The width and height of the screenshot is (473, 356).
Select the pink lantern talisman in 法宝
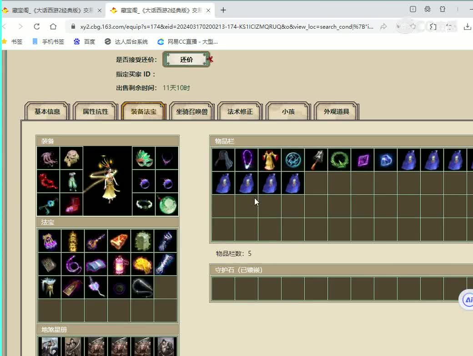[119, 264]
